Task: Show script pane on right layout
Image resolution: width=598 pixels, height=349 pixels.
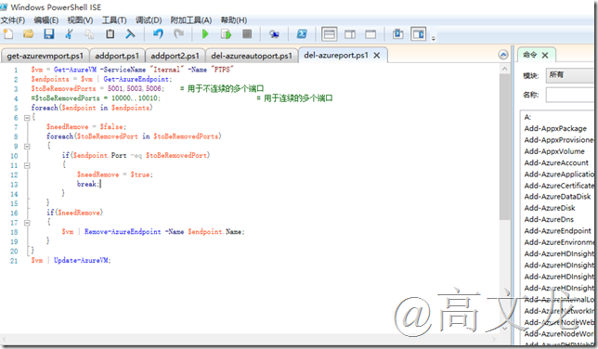Action: pyautogui.click(x=350, y=34)
